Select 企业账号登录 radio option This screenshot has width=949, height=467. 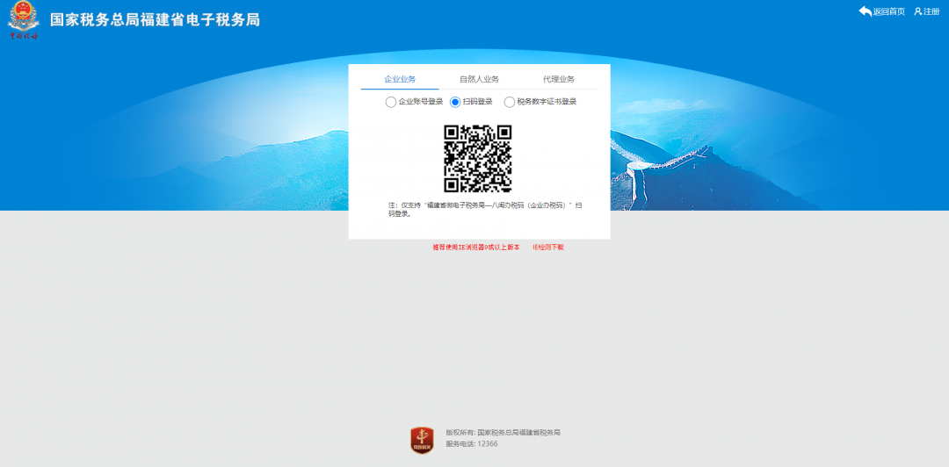pos(391,102)
